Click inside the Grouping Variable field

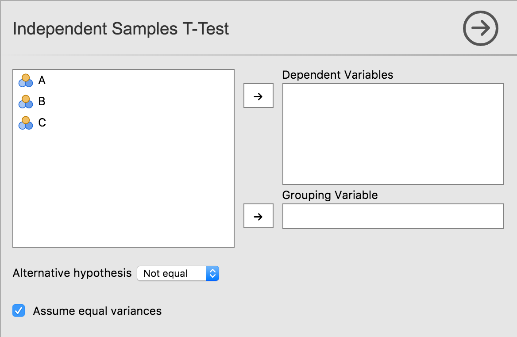[x=393, y=216]
